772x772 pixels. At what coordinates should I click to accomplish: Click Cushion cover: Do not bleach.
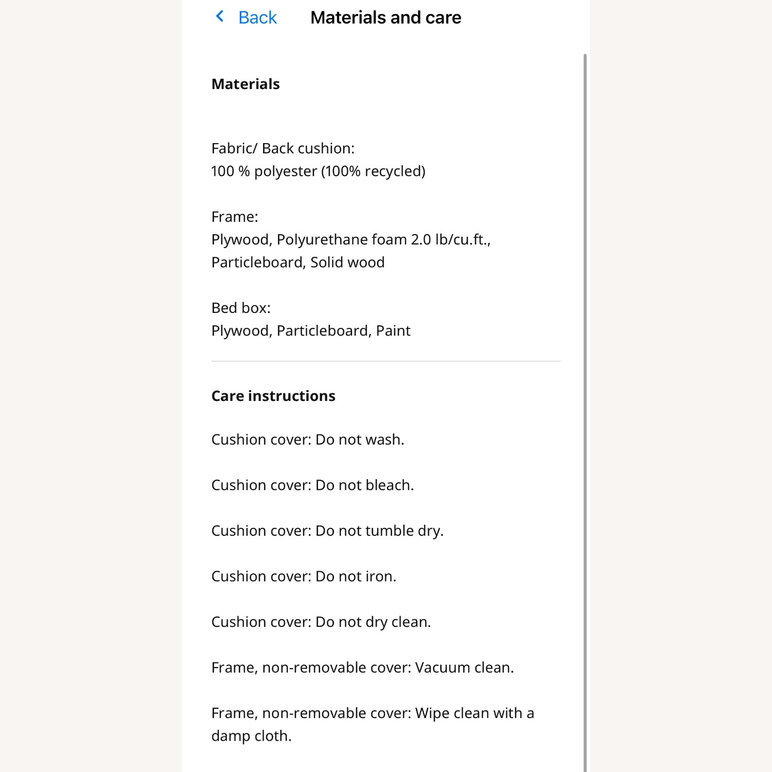312,485
